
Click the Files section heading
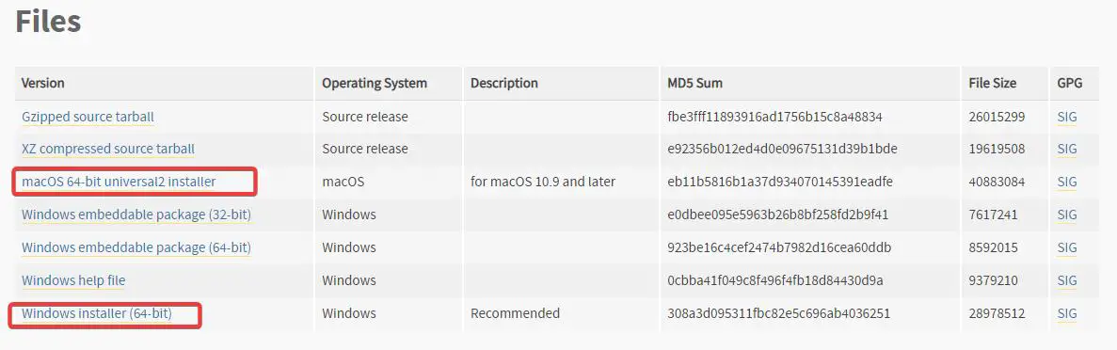pyautogui.click(x=48, y=21)
